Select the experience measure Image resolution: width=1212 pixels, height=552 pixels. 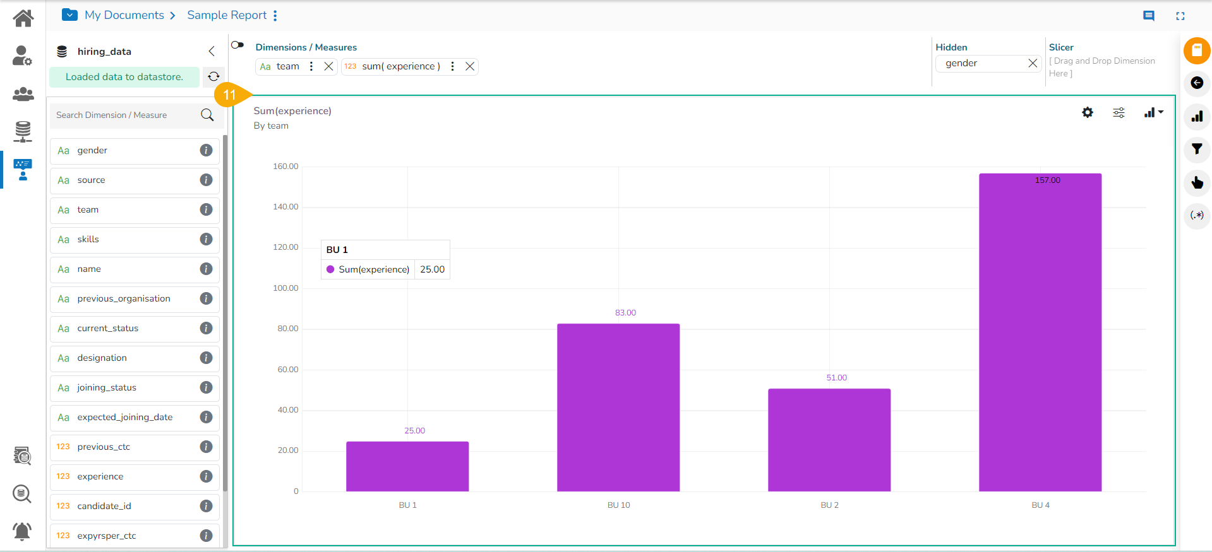[100, 476]
